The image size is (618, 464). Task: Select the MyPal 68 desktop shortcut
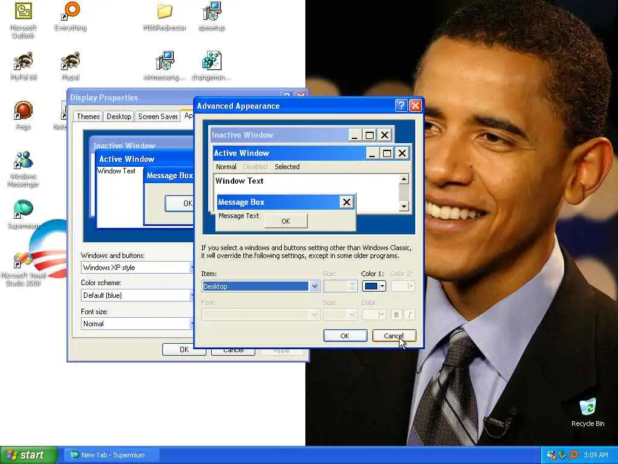pyautogui.click(x=23, y=66)
